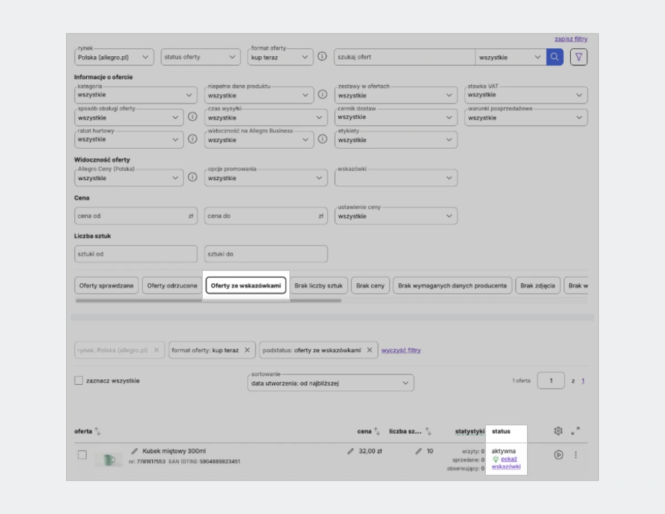Edit offer title pencil for Kubek miętowy
This screenshot has height=514, width=665.
click(x=134, y=451)
